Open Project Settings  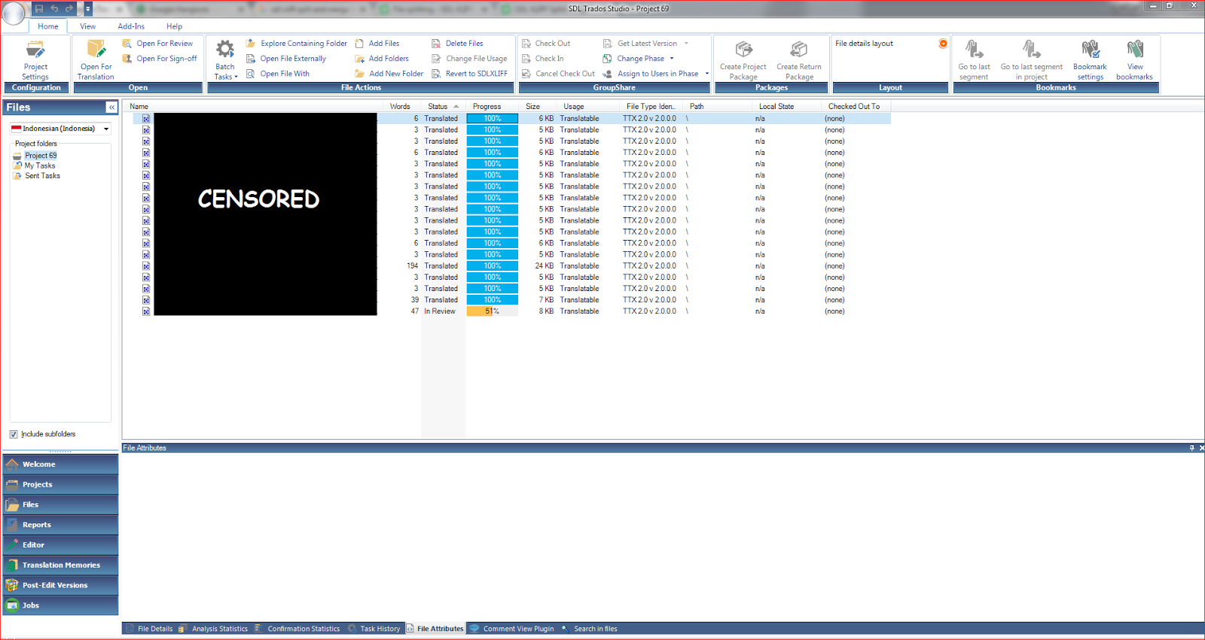tap(35, 60)
